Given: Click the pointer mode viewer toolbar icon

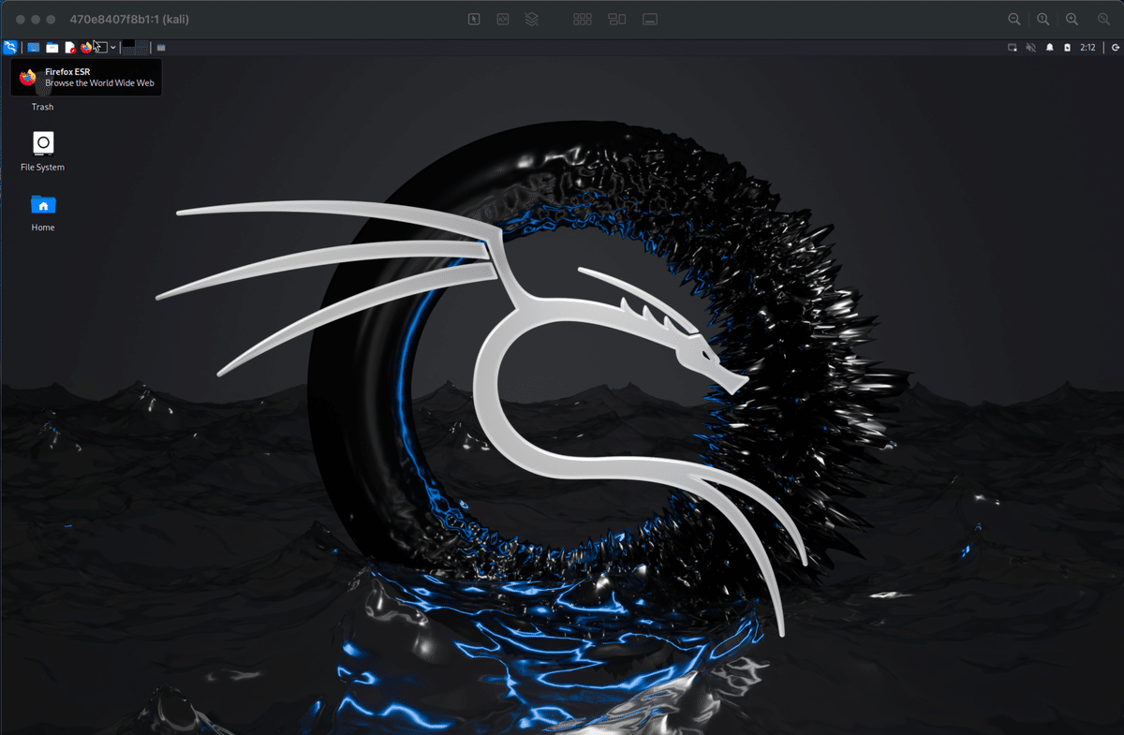Looking at the screenshot, I should [x=474, y=19].
